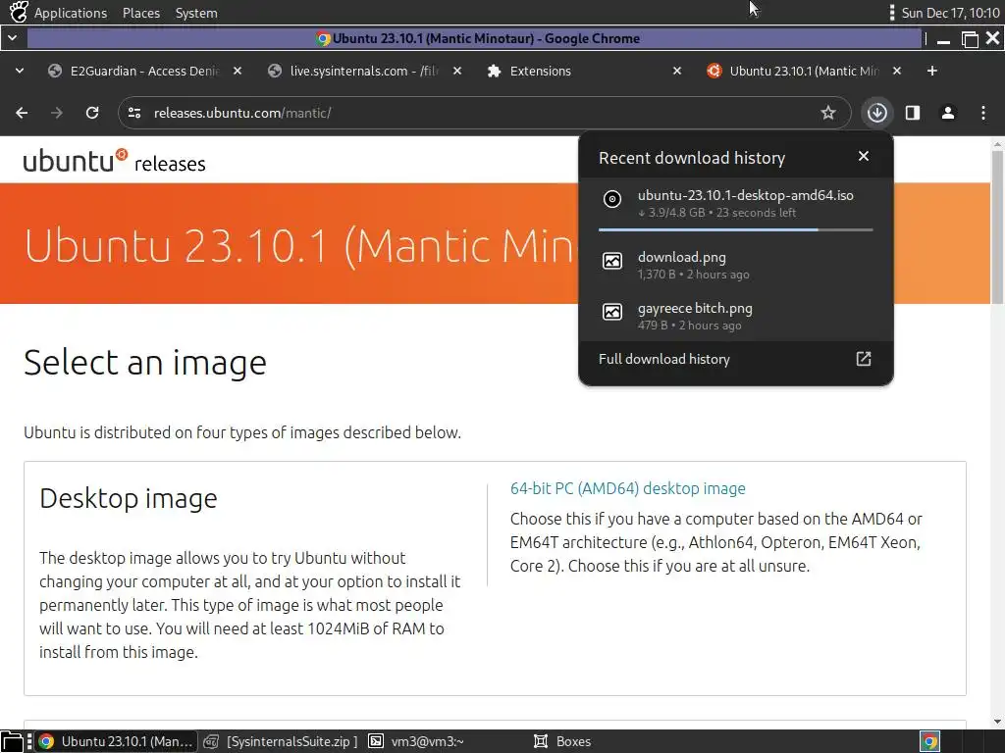Image resolution: width=1005 pixels, height=753 pixels.
Task: Click the Recent download history title
Action: [692, 158]
